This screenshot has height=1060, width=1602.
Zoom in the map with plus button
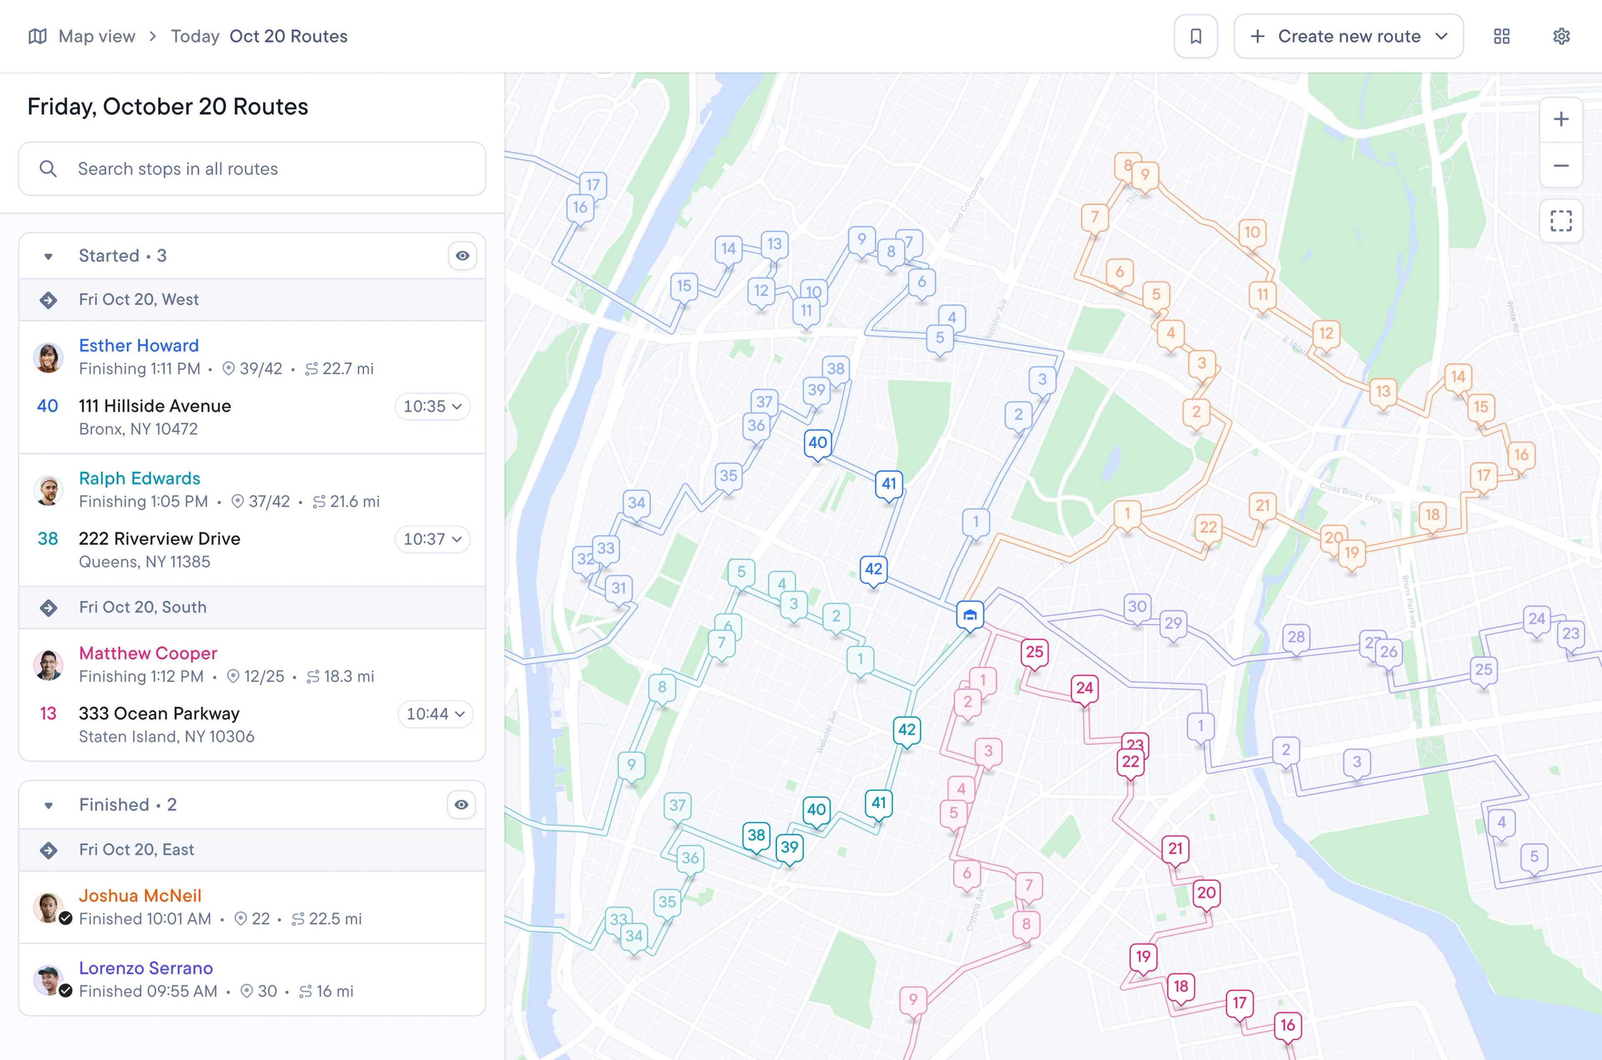click(x=1561, y=120)
